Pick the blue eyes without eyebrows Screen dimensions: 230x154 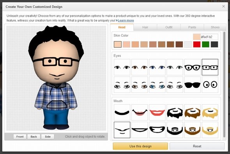coord(157,67)
